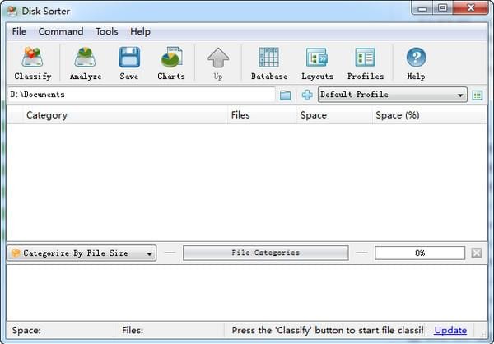Viewport: 494px width, 344px height.
Task: Follow the Update link in the status bar
Action: click(450, 330)
